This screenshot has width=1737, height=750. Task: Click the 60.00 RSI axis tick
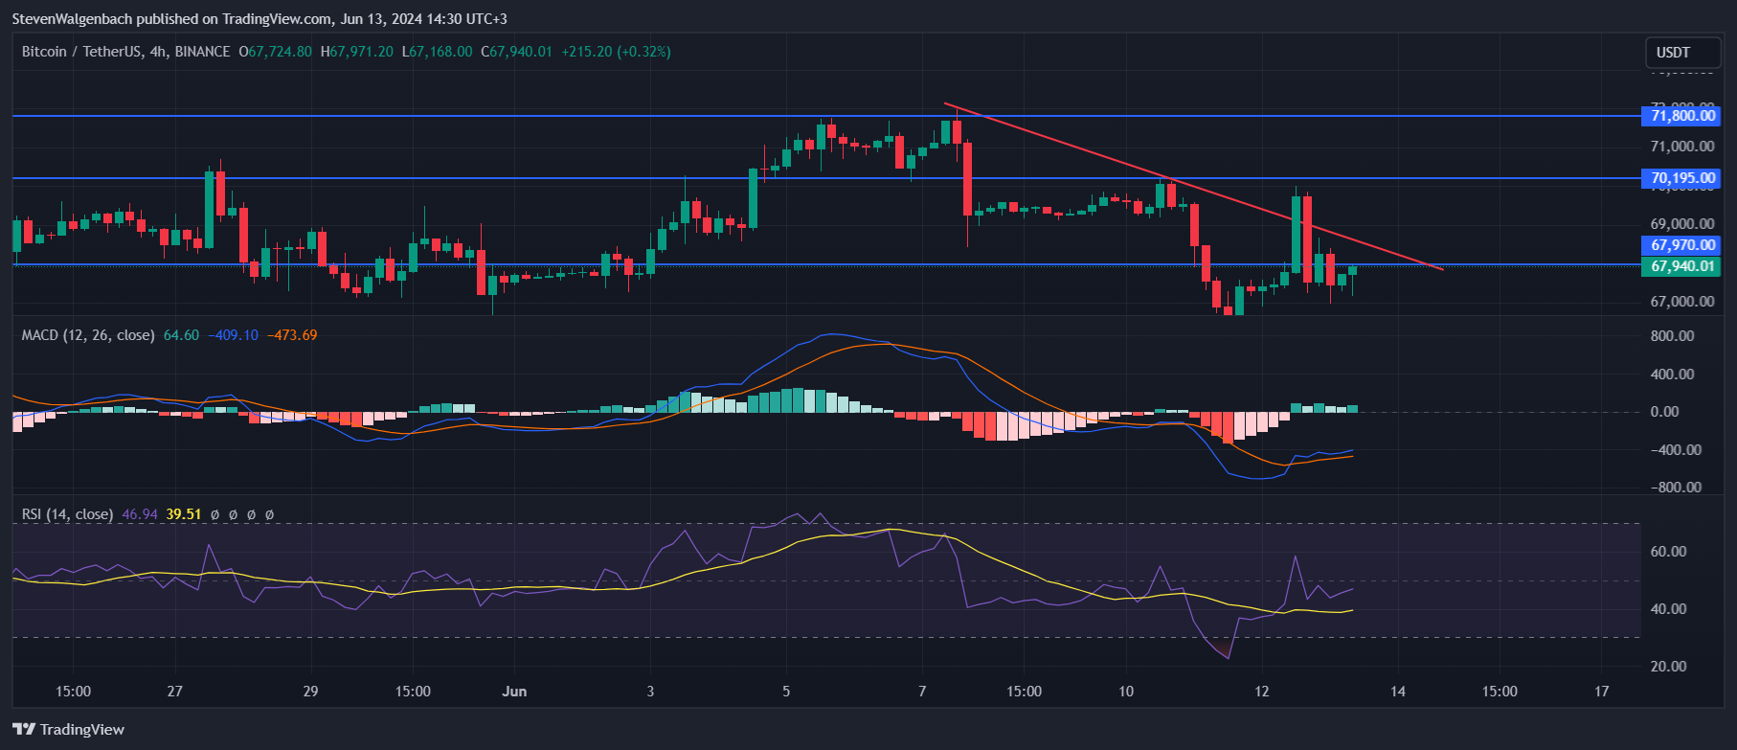click(1668, 552)
